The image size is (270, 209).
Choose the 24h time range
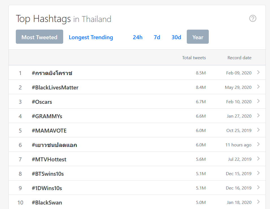[x=138, y=37]
